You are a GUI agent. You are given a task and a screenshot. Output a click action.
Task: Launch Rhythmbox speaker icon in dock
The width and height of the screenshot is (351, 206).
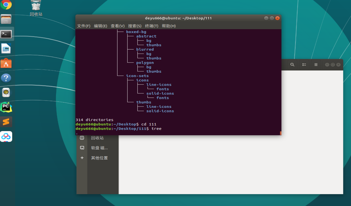click(x=6, y=93)
